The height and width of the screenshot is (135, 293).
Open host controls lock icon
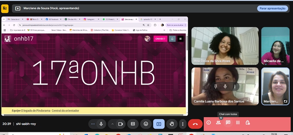pos(248,123)
